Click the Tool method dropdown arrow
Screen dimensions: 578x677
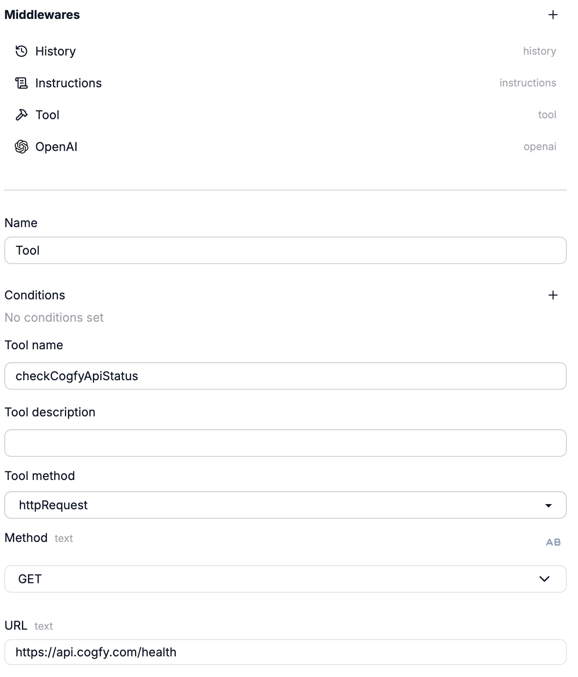pyautogui.click(x=548, y=505)
